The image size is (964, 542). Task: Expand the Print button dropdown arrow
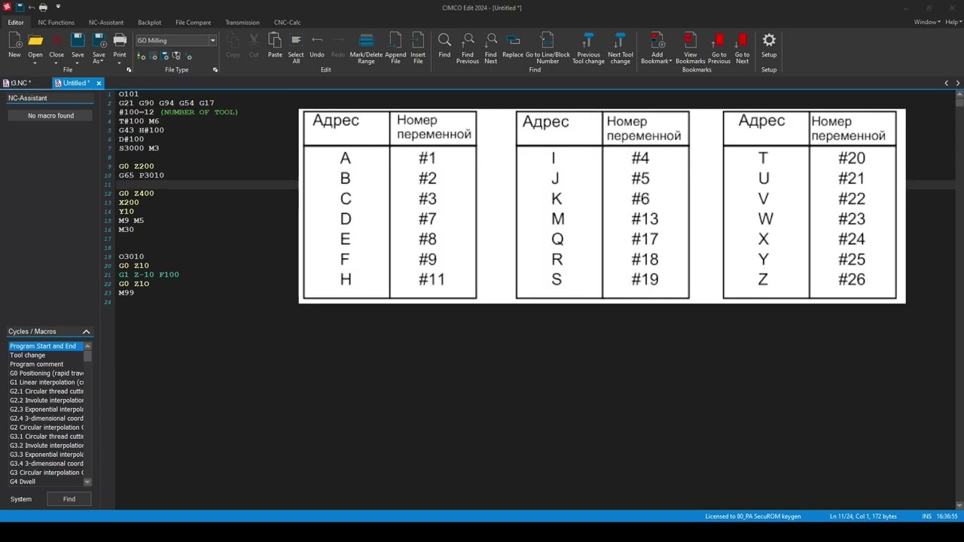point(120,62)
